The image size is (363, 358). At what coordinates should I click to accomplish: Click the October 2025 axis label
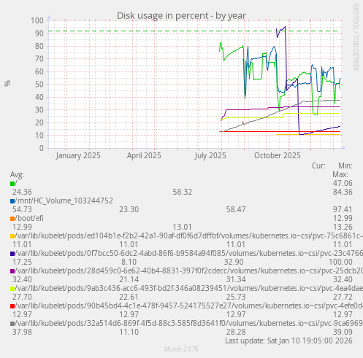(278, 155)
